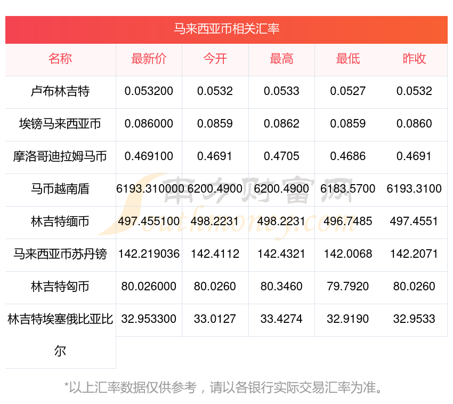Screen dimensions: 453x404
Task: Click the high value 80.3460
Action: [x=281, y=287]
